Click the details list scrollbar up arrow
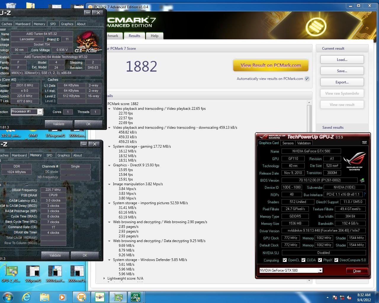The height and width of the screenshot is (303, 379). click(x=309, y=103)
